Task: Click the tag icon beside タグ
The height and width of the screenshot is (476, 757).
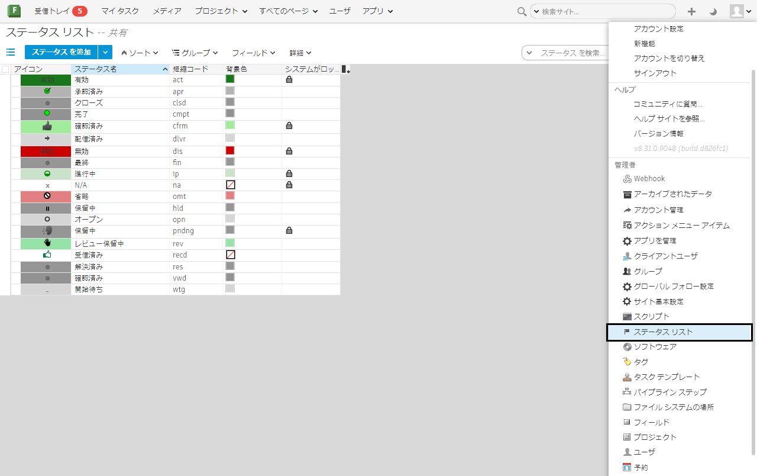Action: pos(627,362)
